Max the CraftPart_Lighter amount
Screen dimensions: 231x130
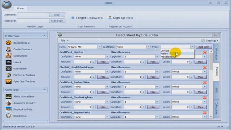103,62
